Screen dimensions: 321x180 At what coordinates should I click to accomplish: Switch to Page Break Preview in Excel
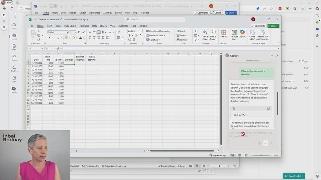[x=246, y=155]
